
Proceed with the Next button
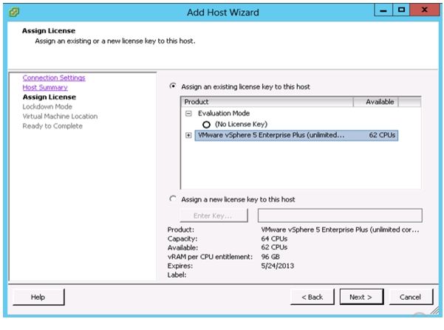[361, 297]
